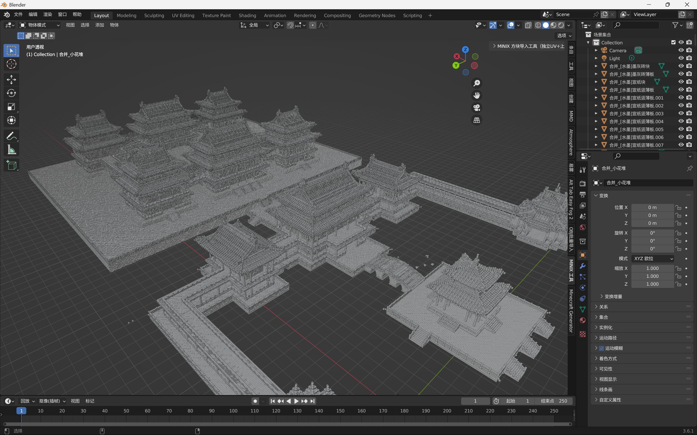Open the object mode (物体模式) dropdown
The image size is (697, 435).
(39, 25)
